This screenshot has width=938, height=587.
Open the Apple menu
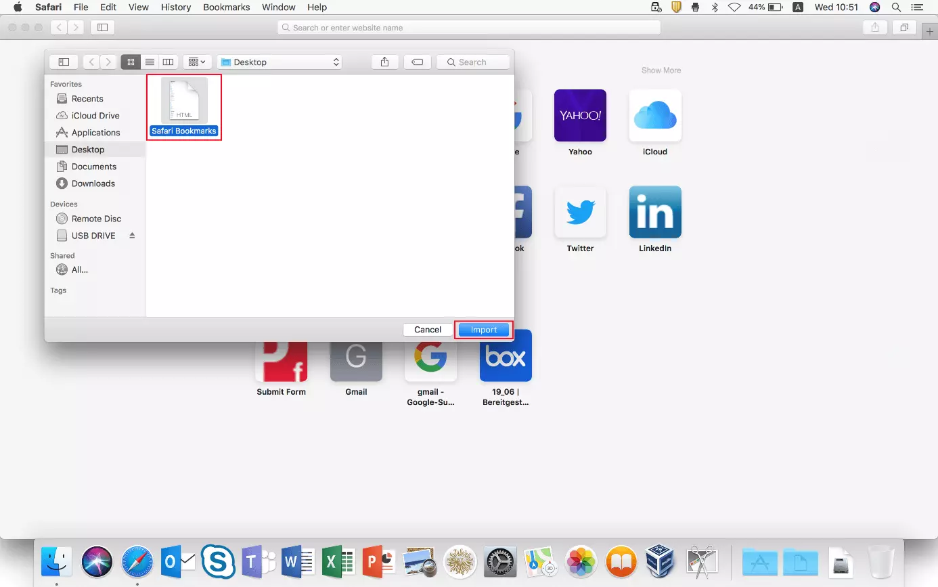click(x=18, y=7)
